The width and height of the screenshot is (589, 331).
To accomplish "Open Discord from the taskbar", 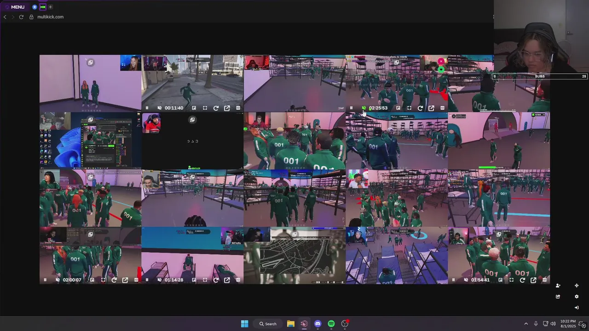I will [318, 324].
